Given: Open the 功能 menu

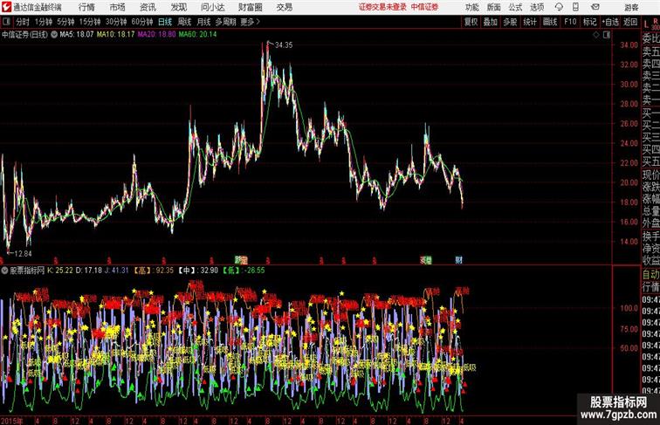Looking at the screenshot, I should pos(471,7).
